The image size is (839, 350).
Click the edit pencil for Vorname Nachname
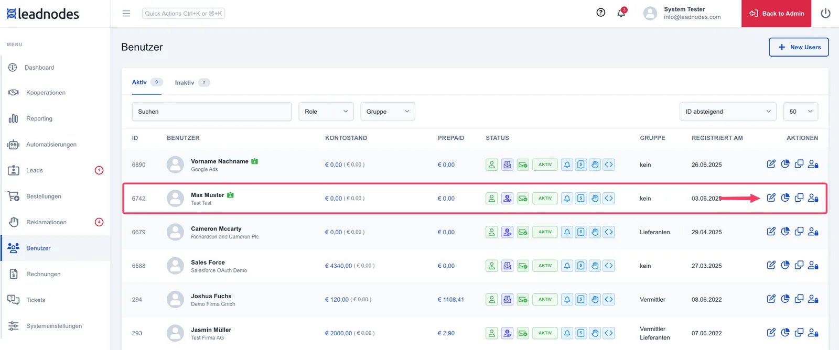coord(771,164)
